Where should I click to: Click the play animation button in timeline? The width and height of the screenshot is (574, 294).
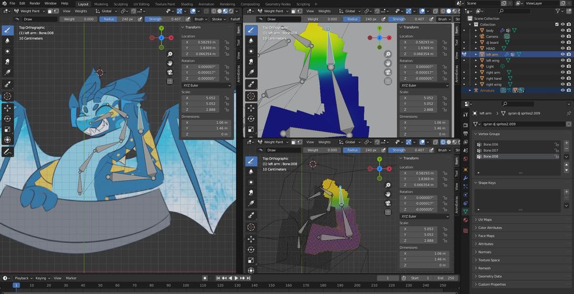click(236, 278)
